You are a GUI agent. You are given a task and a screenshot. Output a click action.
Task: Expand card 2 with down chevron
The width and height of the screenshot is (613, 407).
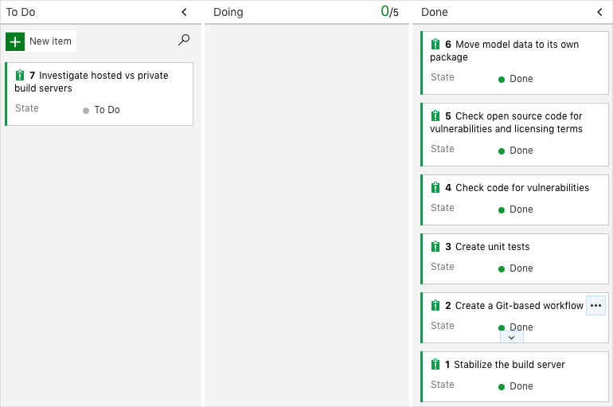(511, 338)
